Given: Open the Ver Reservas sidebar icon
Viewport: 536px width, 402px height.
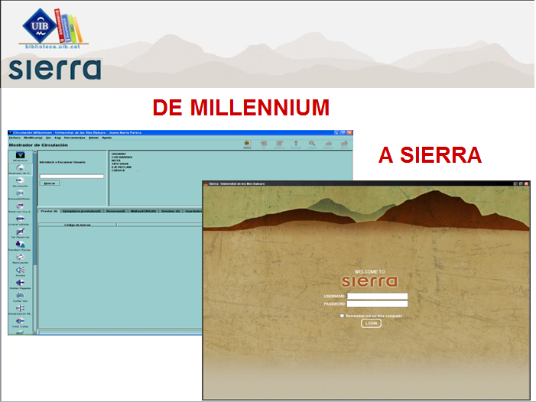Looking at the screenshot, I should point(20,232).
